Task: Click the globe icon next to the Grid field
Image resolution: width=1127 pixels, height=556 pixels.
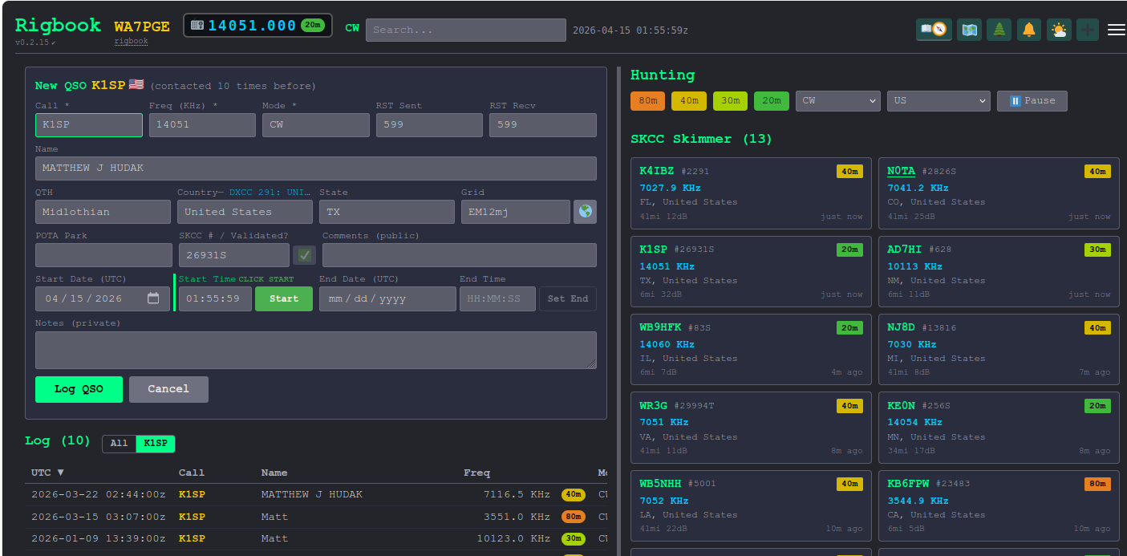Action: [x=585, y=211]
